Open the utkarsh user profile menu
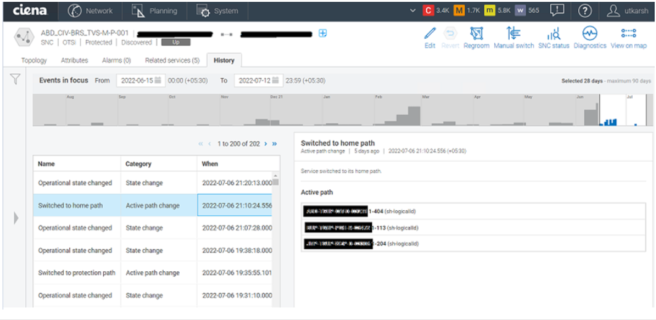This screenshot has width=656, height=320. tap(626, 11)
